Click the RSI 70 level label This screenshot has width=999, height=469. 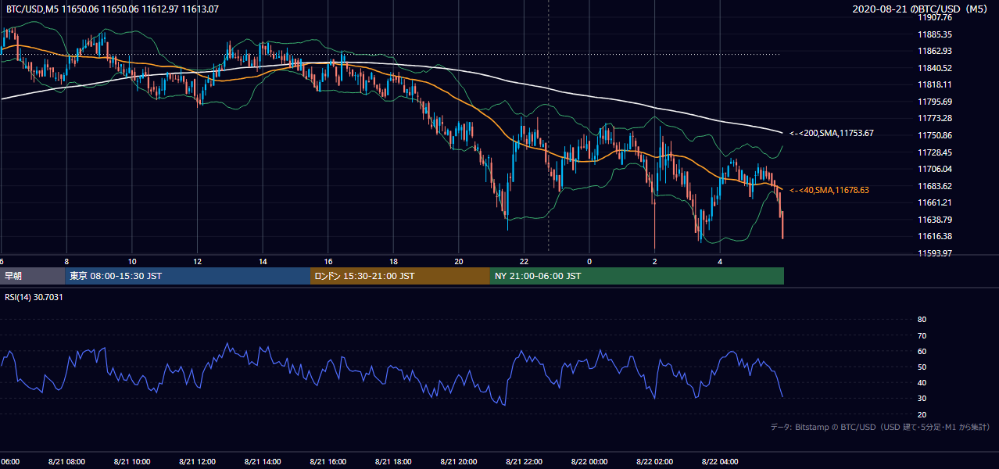pos(922,335)
